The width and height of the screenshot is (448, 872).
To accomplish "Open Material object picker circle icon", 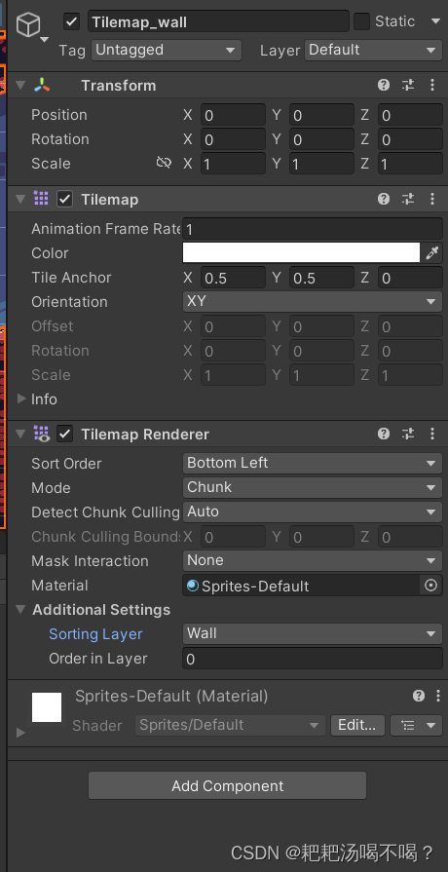I will coord(431,586).
